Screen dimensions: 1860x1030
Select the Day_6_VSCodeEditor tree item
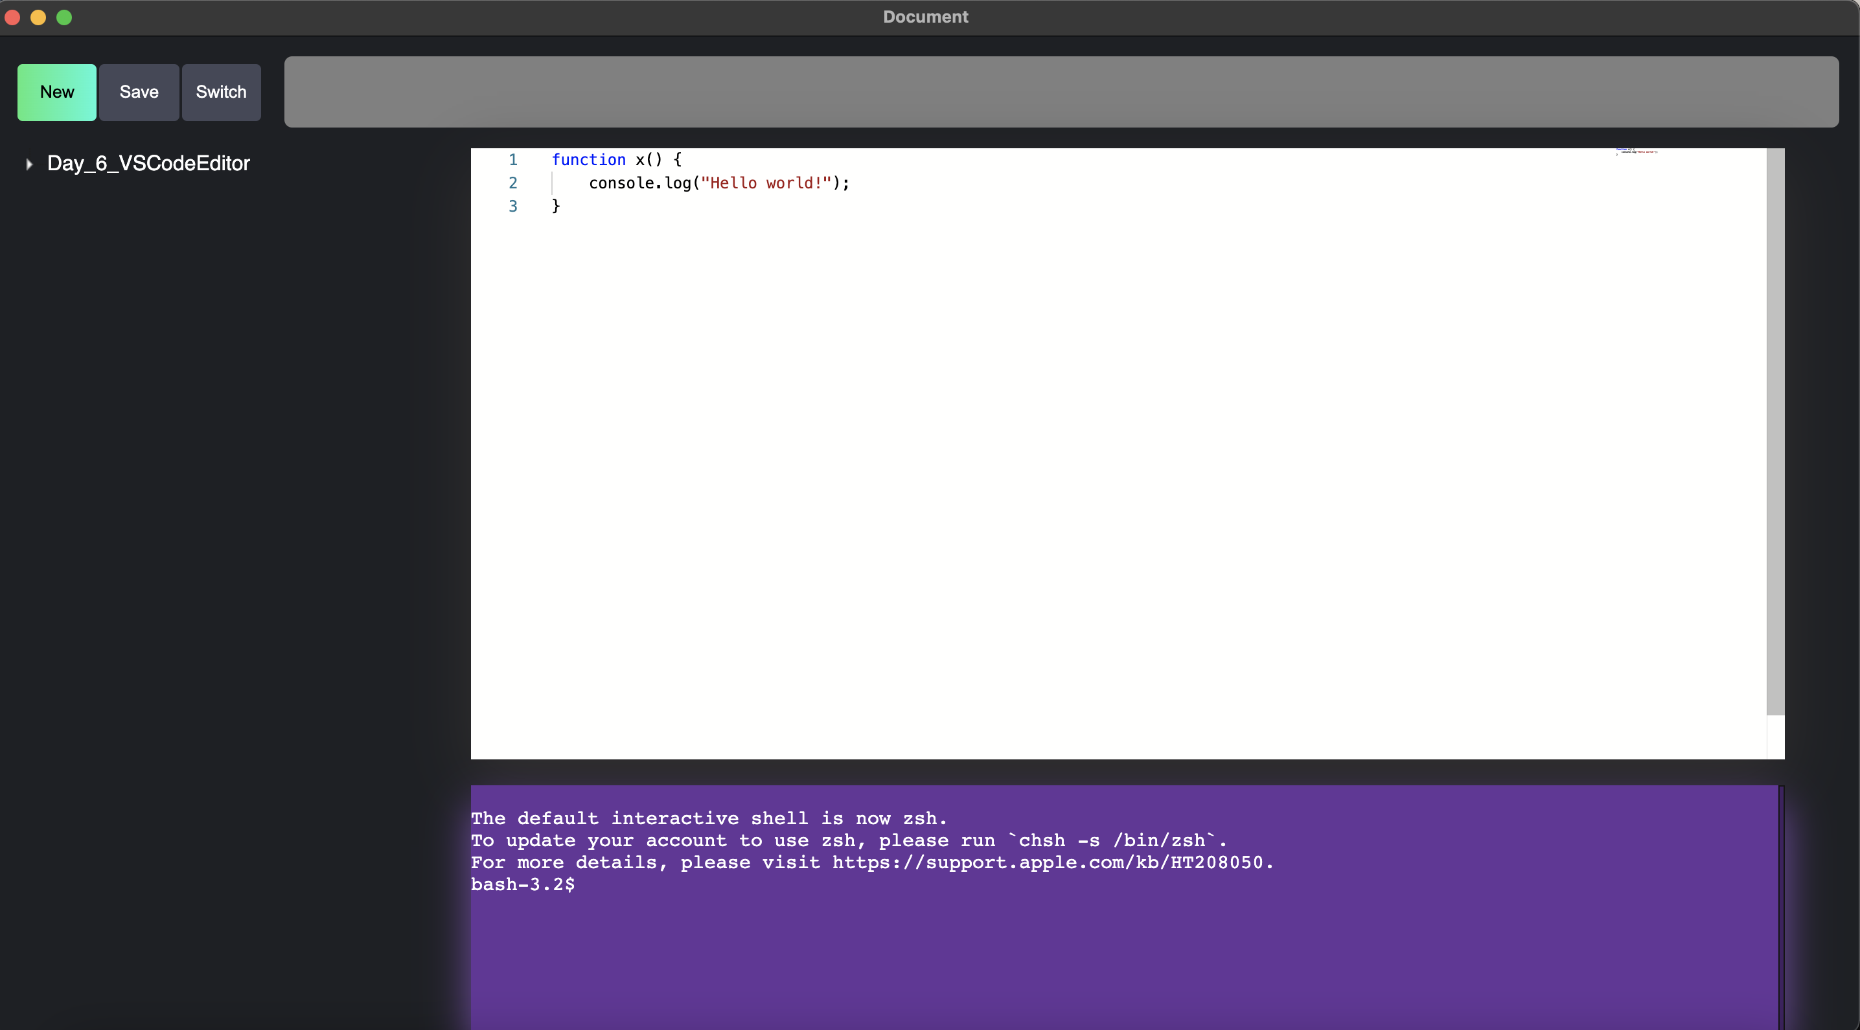[x=148, y=164]
